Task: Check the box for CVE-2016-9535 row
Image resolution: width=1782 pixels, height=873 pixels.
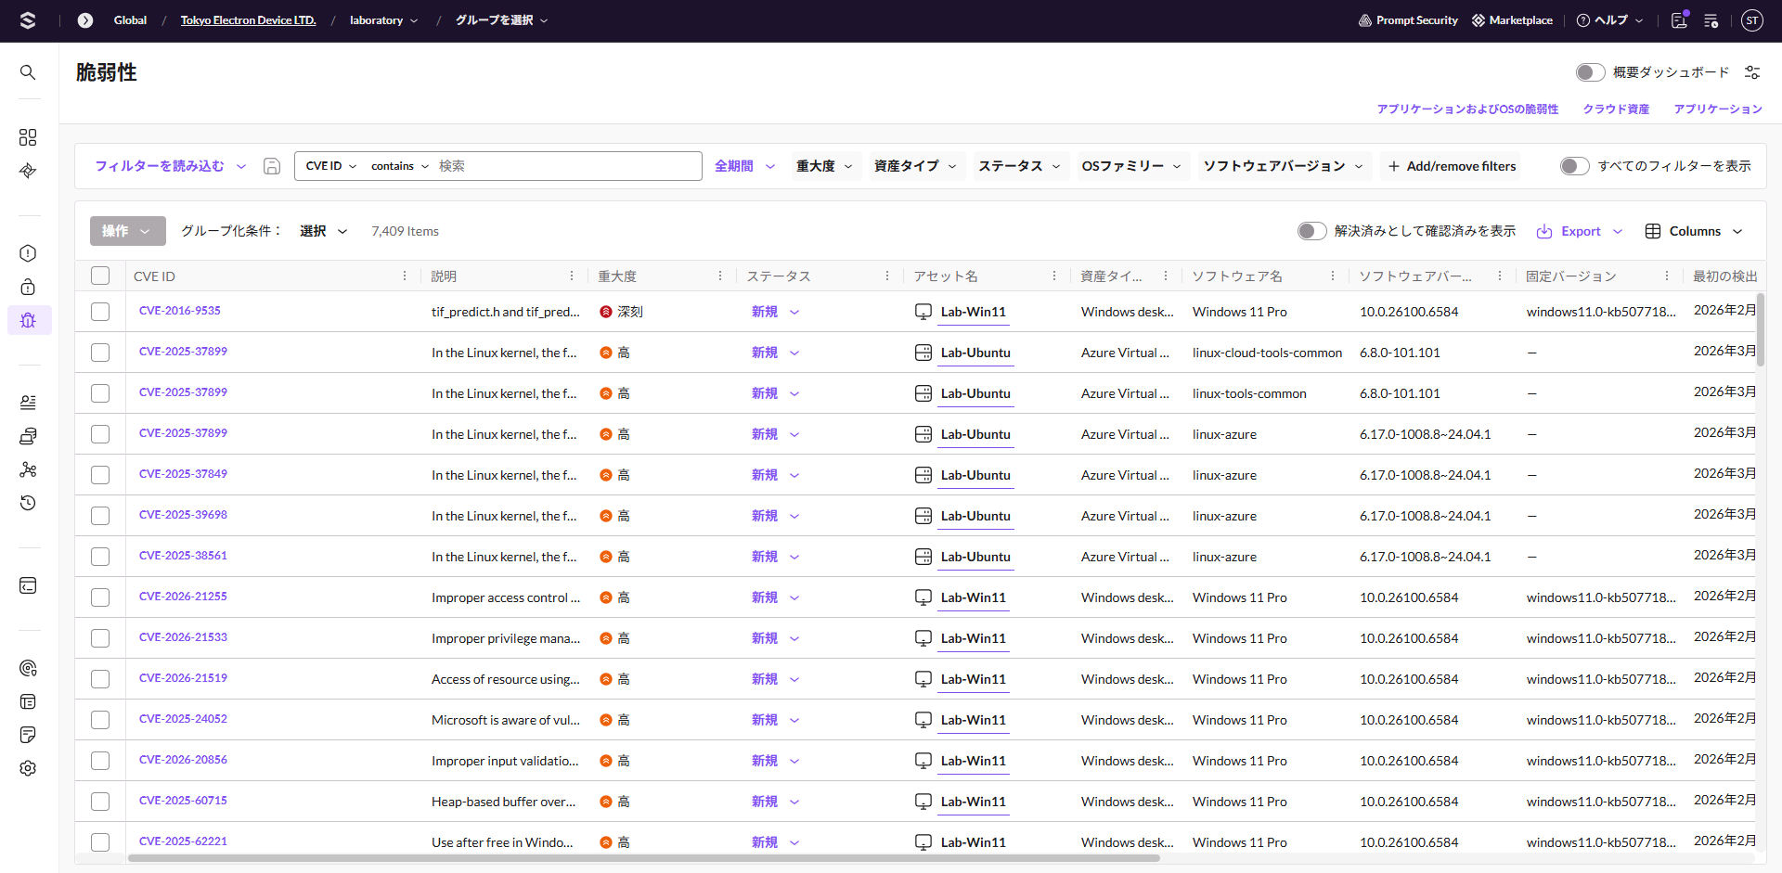Action: pos(100,312)
